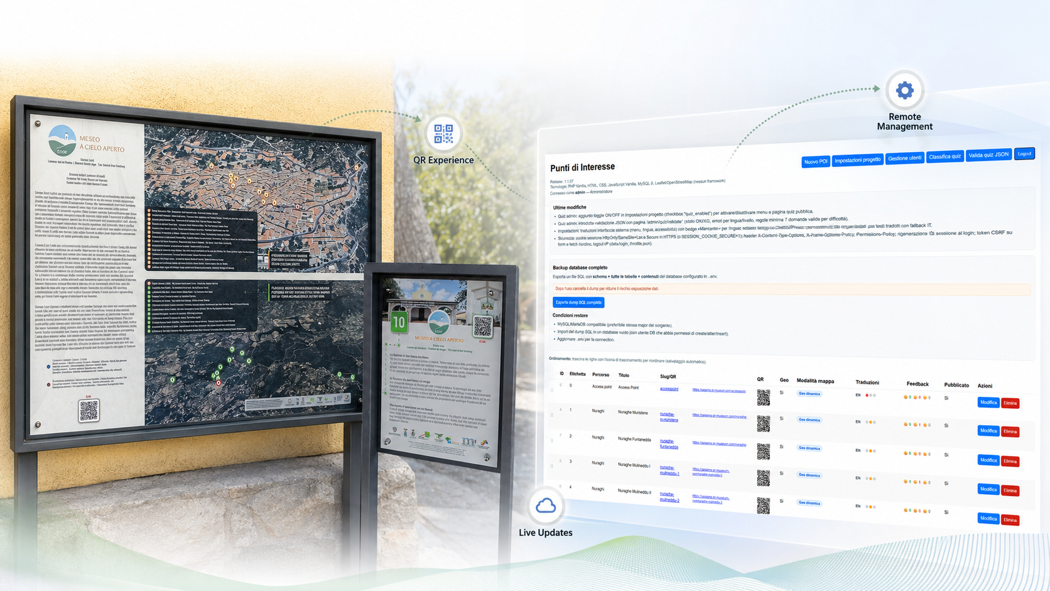Follow the full URL link in the Nuraghe Muristene row
Screen dimensions: 1050x591
pos(719,416)
